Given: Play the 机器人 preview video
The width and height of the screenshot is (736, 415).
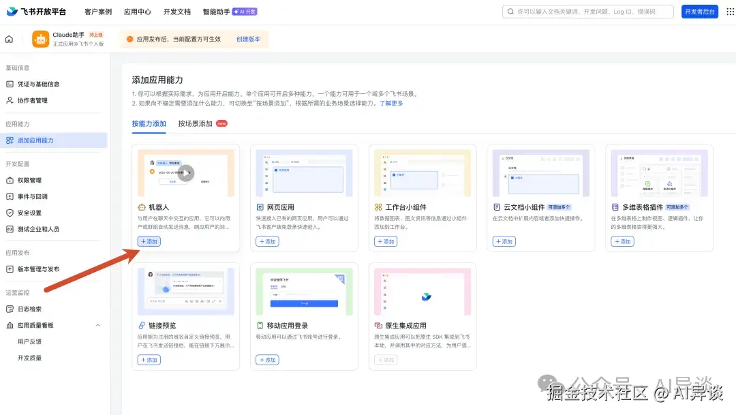Looking at the screenshot, I should (186, 173).
